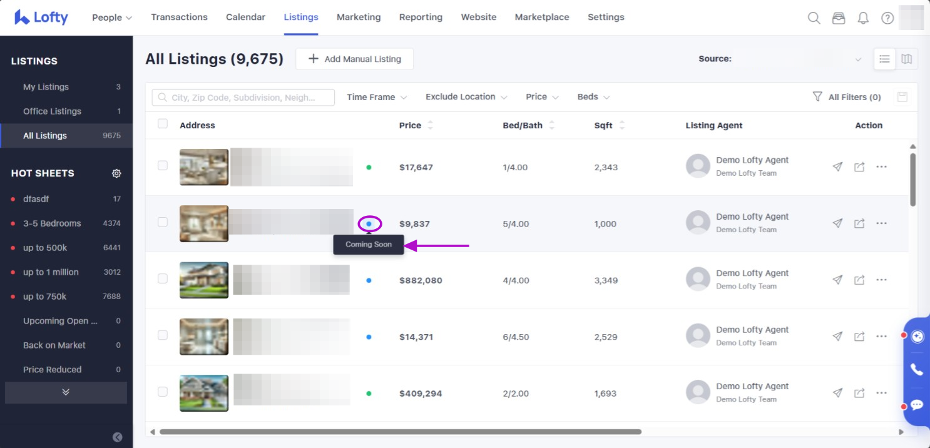Expand the Time Frame filter dropdown
The width and height of the screenshot is (930, 448).
[x=377, y=97]
